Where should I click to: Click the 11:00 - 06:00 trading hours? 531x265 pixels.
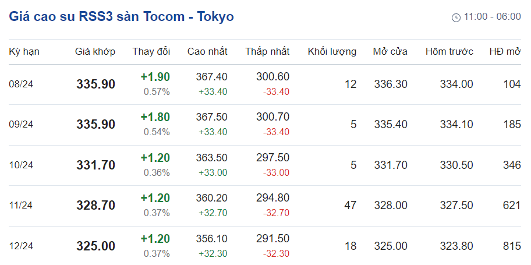tap(492, 17)
